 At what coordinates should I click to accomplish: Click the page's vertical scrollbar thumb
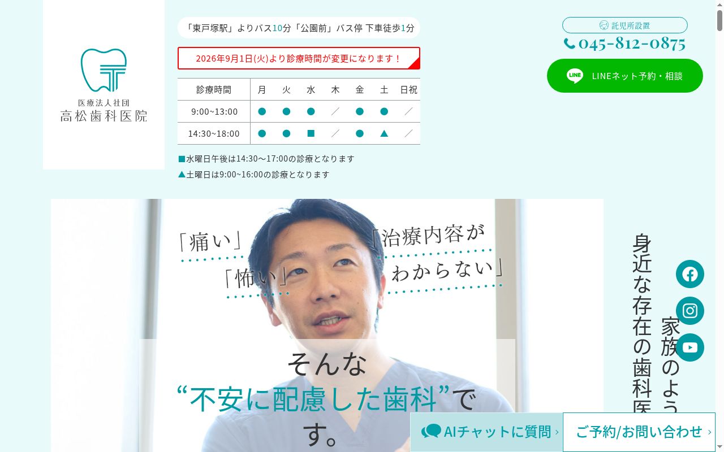coord(719,21)
